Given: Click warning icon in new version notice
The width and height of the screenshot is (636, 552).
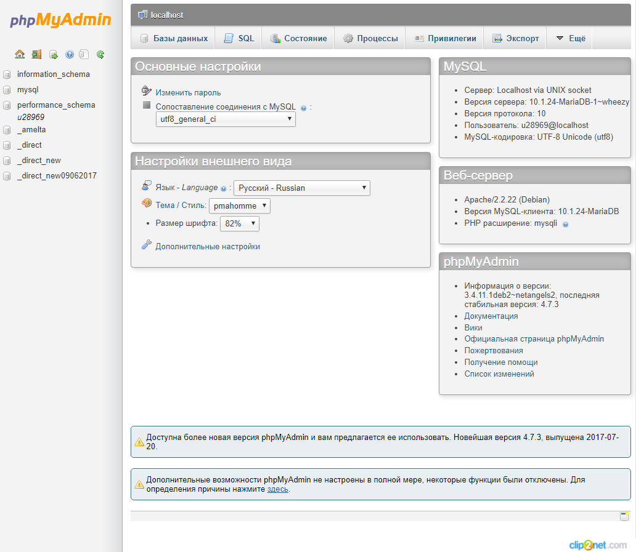Looking at the screenshot, I should [x=139, y=442].
